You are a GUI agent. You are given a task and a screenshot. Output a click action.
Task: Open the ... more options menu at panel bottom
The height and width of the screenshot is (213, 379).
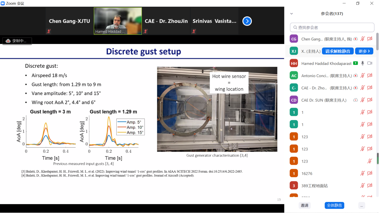click(x=362, y=206)
